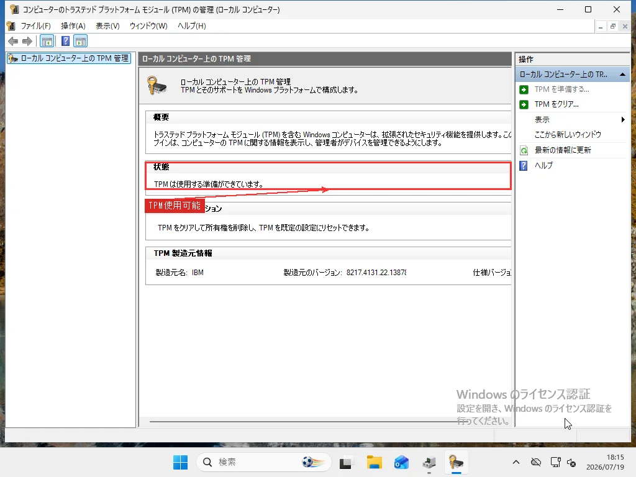Click the TPM management taskbar icon
This screenshot has height=477, width=636.
point(456,462)
